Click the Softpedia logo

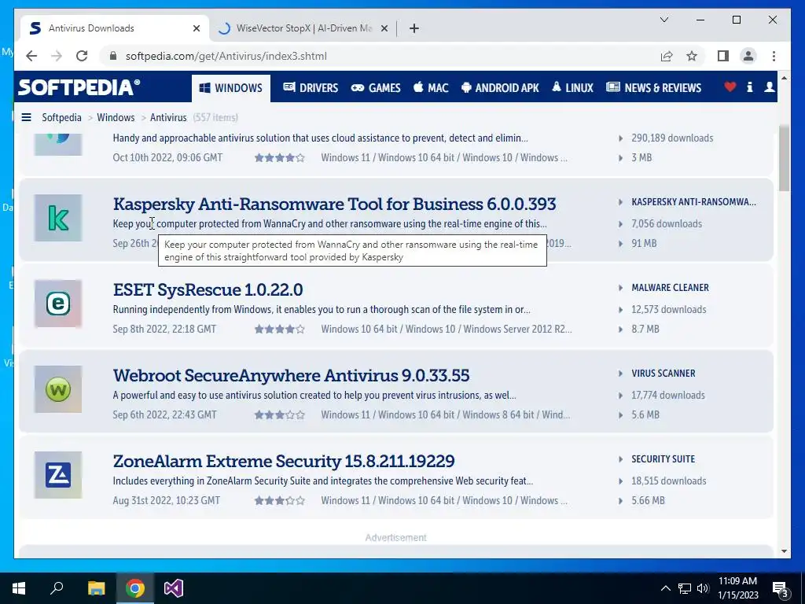pyautogui.click(x=79, y=87)
